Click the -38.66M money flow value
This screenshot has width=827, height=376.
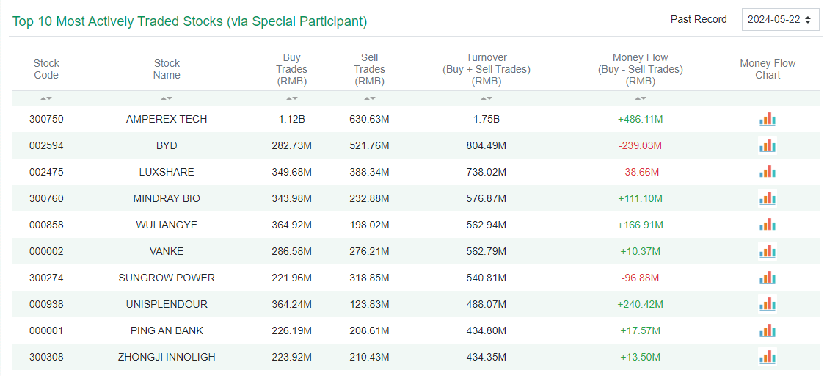[x=641, y=172]
